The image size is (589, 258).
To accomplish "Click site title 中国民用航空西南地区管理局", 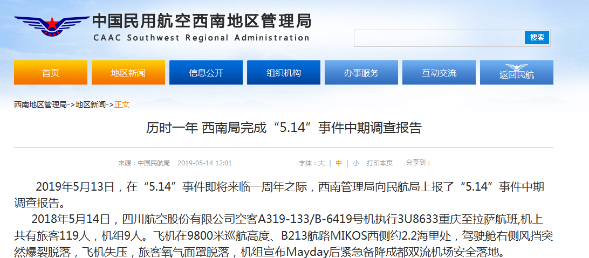I will coord(202,21).
